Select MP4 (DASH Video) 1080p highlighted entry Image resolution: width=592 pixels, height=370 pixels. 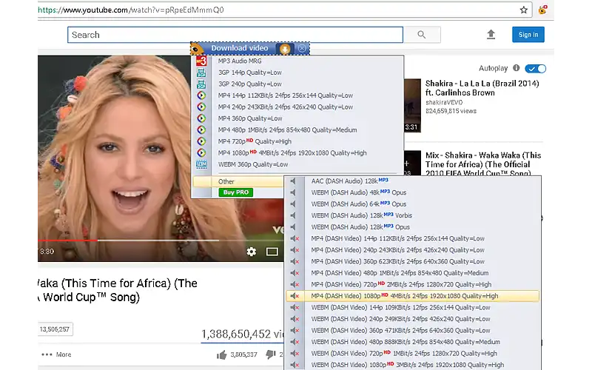[413, 296]
